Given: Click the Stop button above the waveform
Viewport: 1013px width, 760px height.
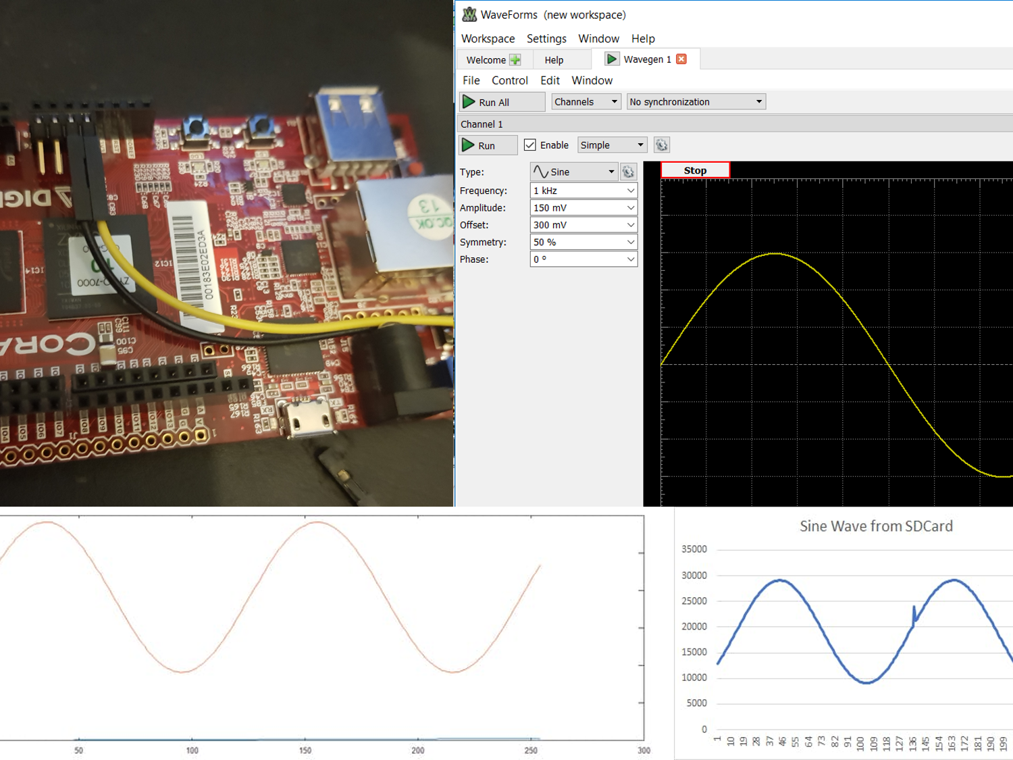Looking at the screenshot, I should click(x=695, y=170).
